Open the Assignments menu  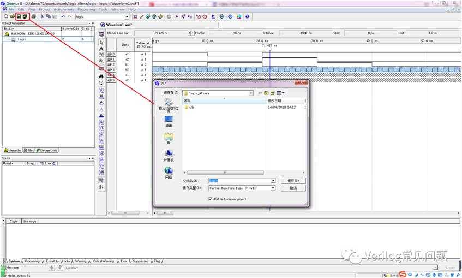[64, 9]
